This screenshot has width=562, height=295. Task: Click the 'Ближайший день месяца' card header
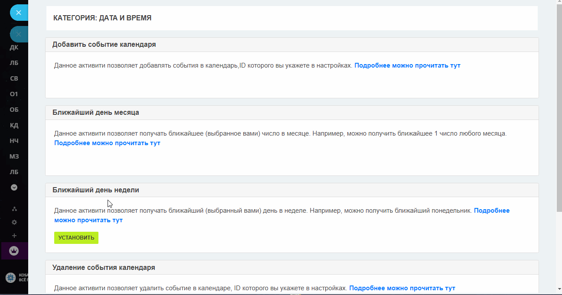[x=292, y=113]
